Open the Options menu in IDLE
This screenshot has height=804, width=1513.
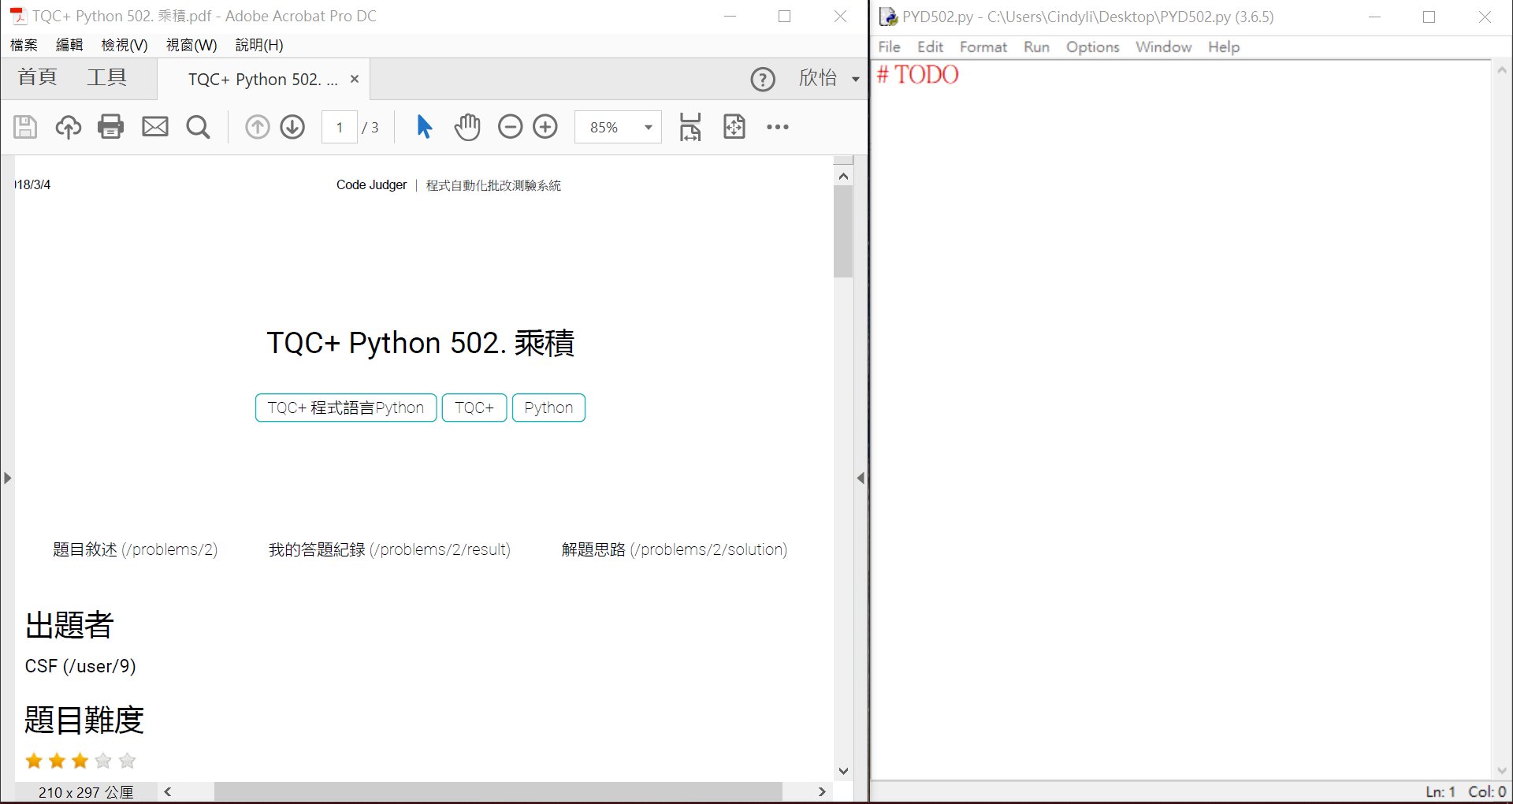click(x=1092, y=47)
